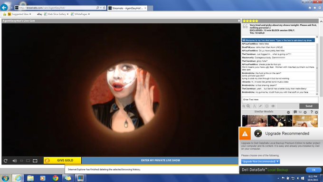This screenshot has height=182, width=323.
Task: Reload the video stream with refresh icon
Action: (x=6, y=161)
